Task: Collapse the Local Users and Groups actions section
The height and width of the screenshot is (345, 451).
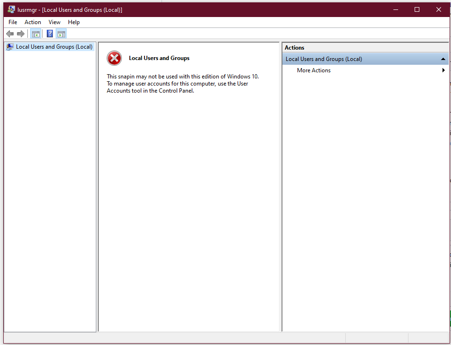Action: pos(443,59)
